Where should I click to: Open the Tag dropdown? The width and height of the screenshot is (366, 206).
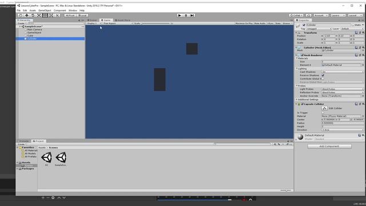(319, 29)
